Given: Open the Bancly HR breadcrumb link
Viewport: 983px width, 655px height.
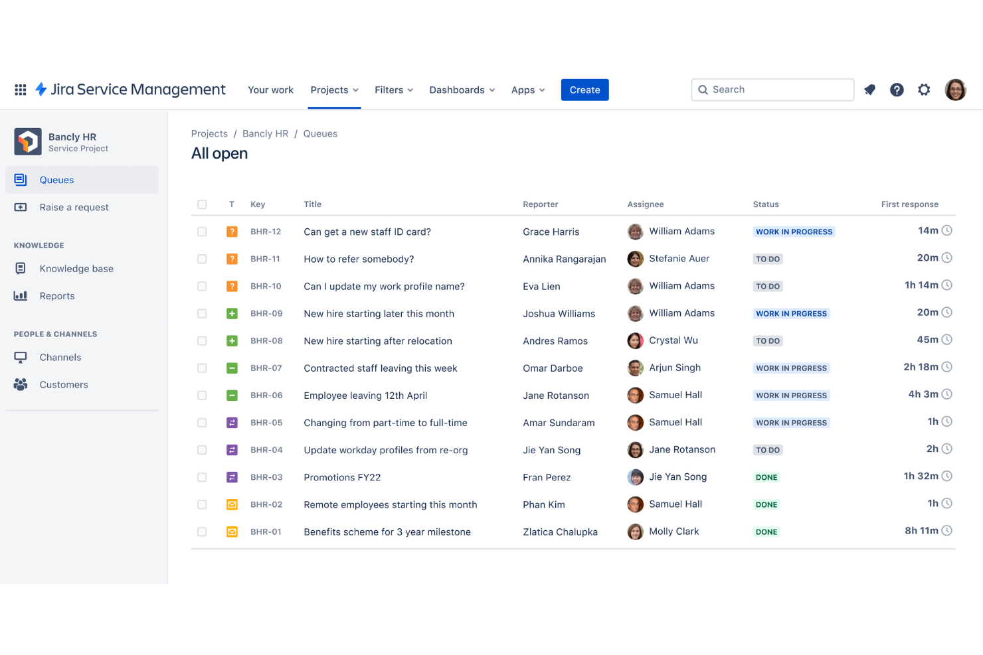Looking at the screenshot, I should [x=265, y=133].
